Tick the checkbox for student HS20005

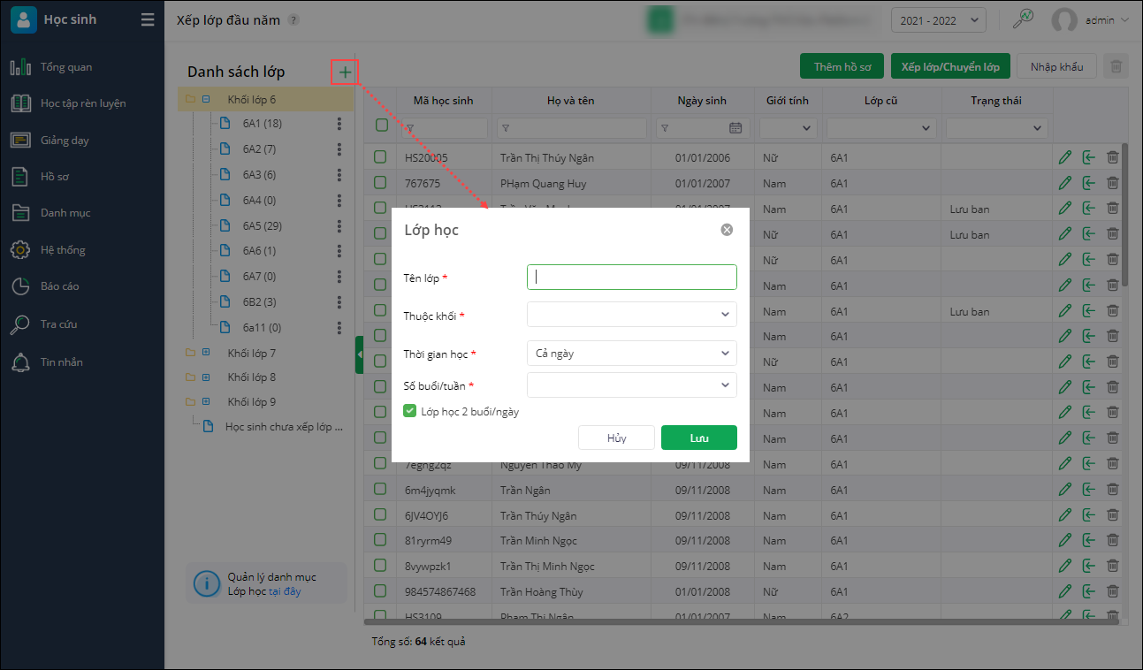[x=380, y=157]
